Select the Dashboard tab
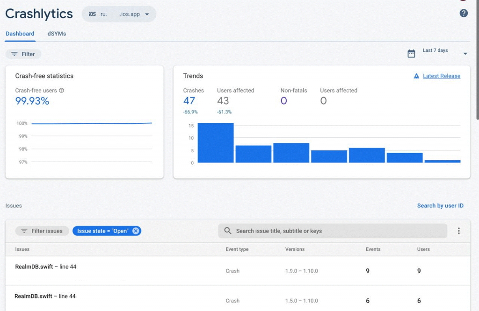This screenshot has width=479, height=311. tap(20, 34)
